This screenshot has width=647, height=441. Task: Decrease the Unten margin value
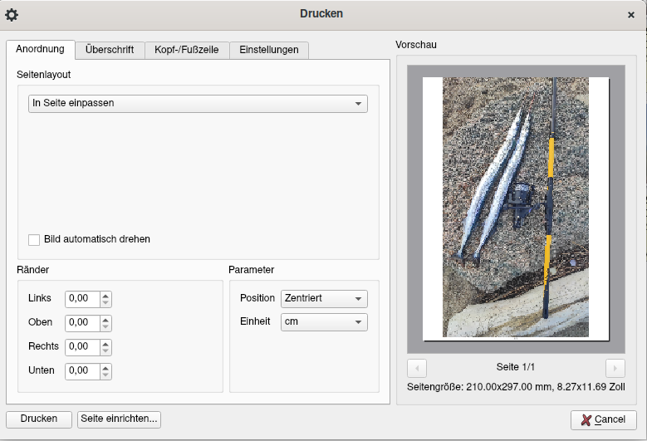pos(105,375)
